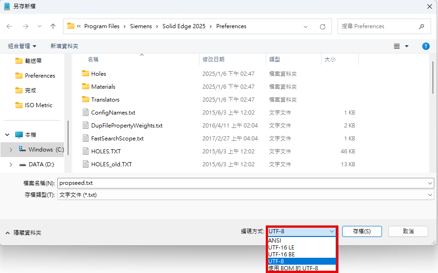Click the 存檔(S) save button

(x=362, y=231)
